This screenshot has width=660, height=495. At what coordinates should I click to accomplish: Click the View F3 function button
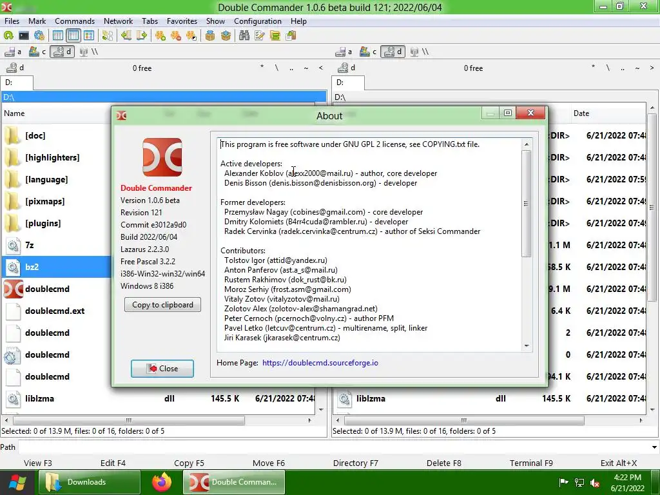(38, 463)
